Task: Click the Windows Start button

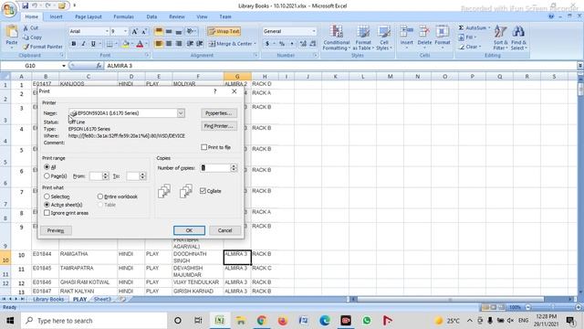Action: click(x=10, y=321)
